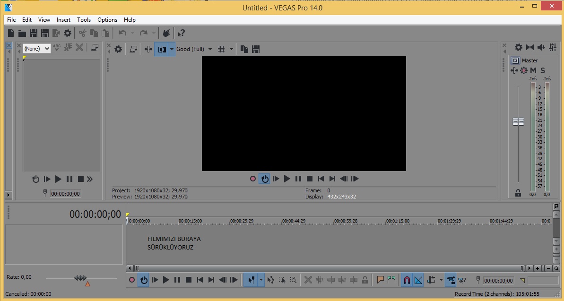Click timeline transport Record button
The width and height of the screenshot is (564, 301).
pyautogui.click(x=132, y=280)
